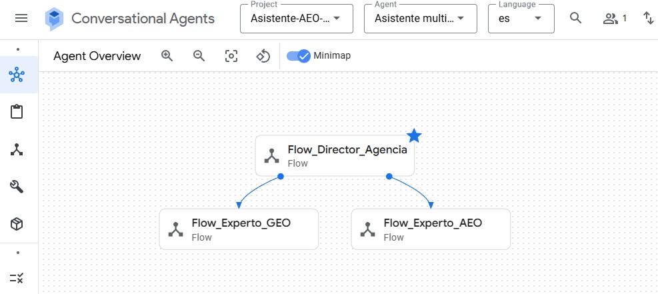Viewport: 658px width, 294px height.
Task: Select the Flow_Experto_AEO flow node
Action: (x=431, y=229)
